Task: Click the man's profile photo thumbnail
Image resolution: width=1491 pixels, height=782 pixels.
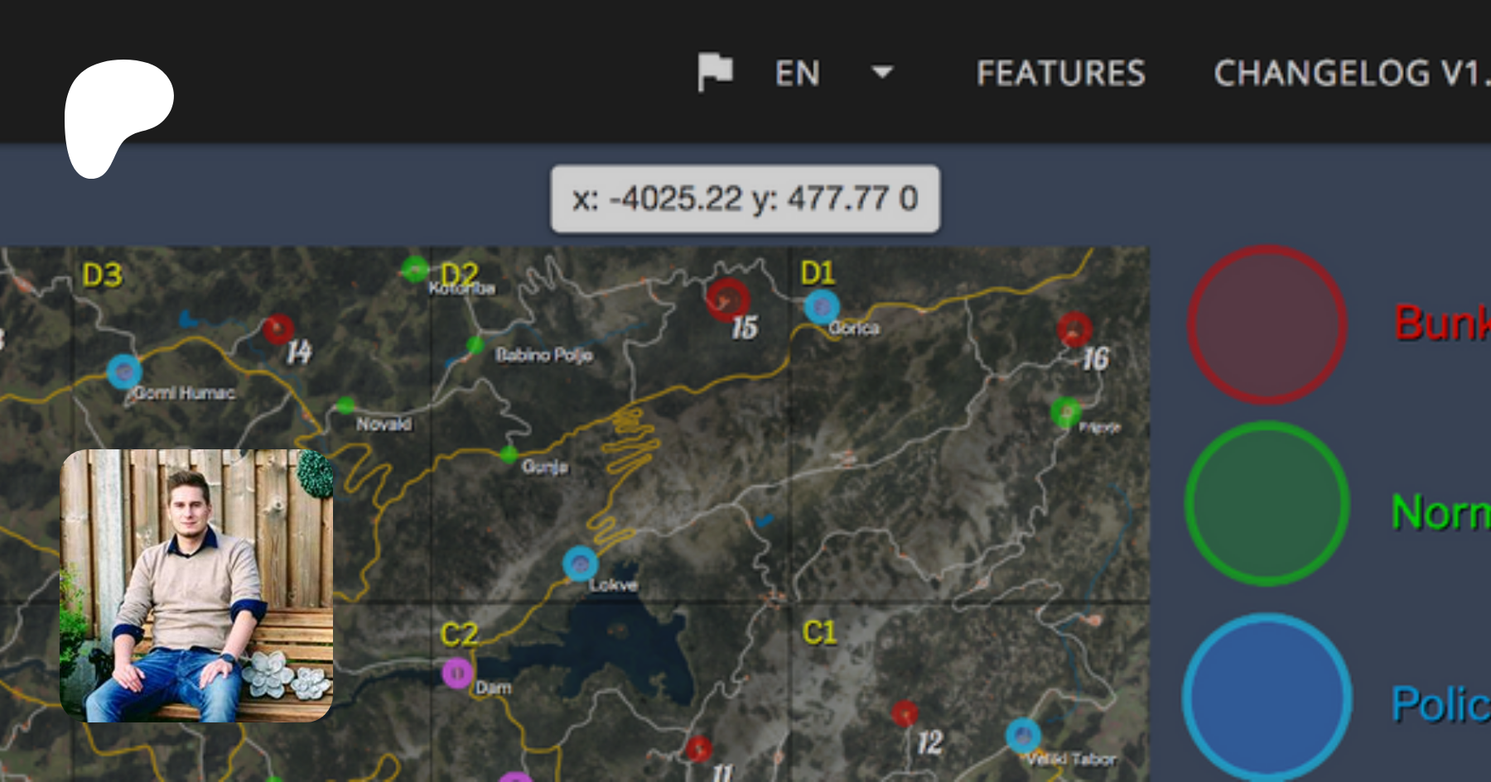Action: 196,585
